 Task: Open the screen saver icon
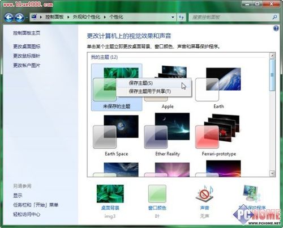(252, 194)
